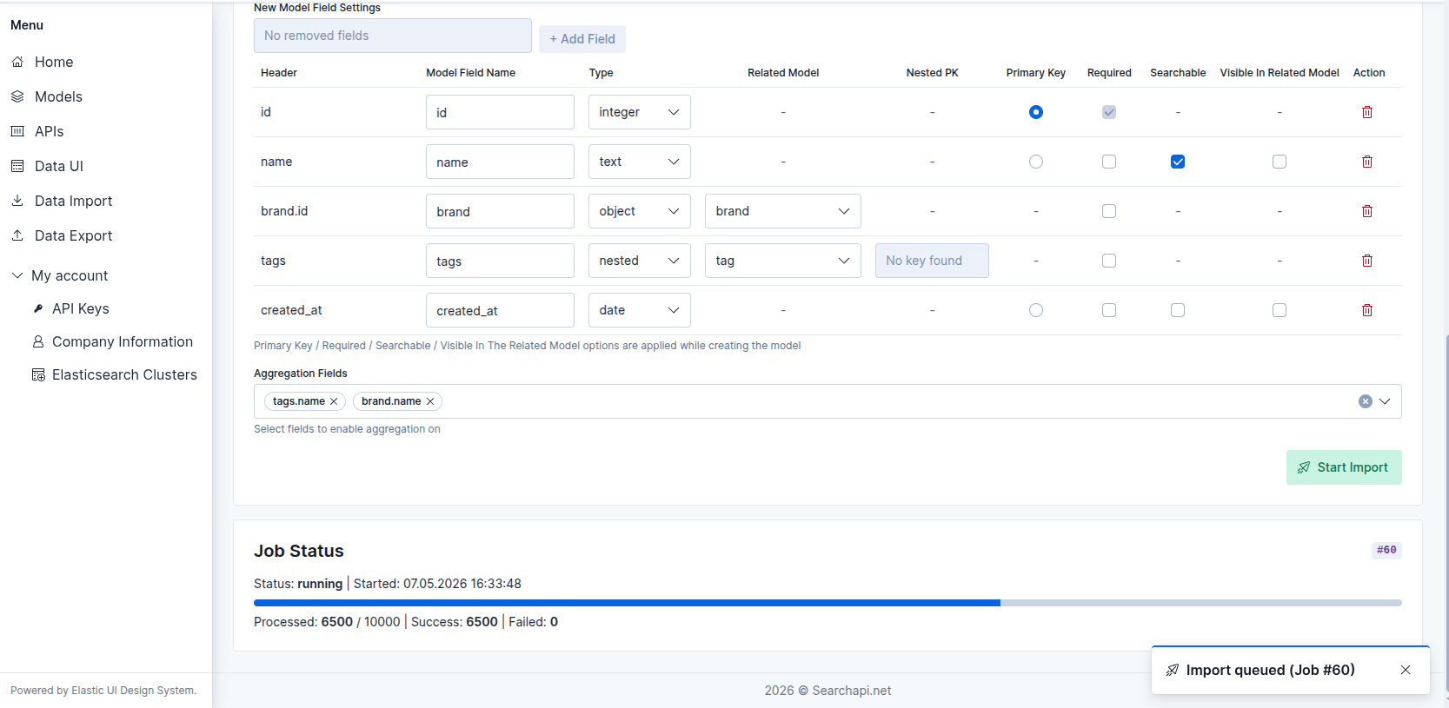Open the Company Information page

click(123, 341)
